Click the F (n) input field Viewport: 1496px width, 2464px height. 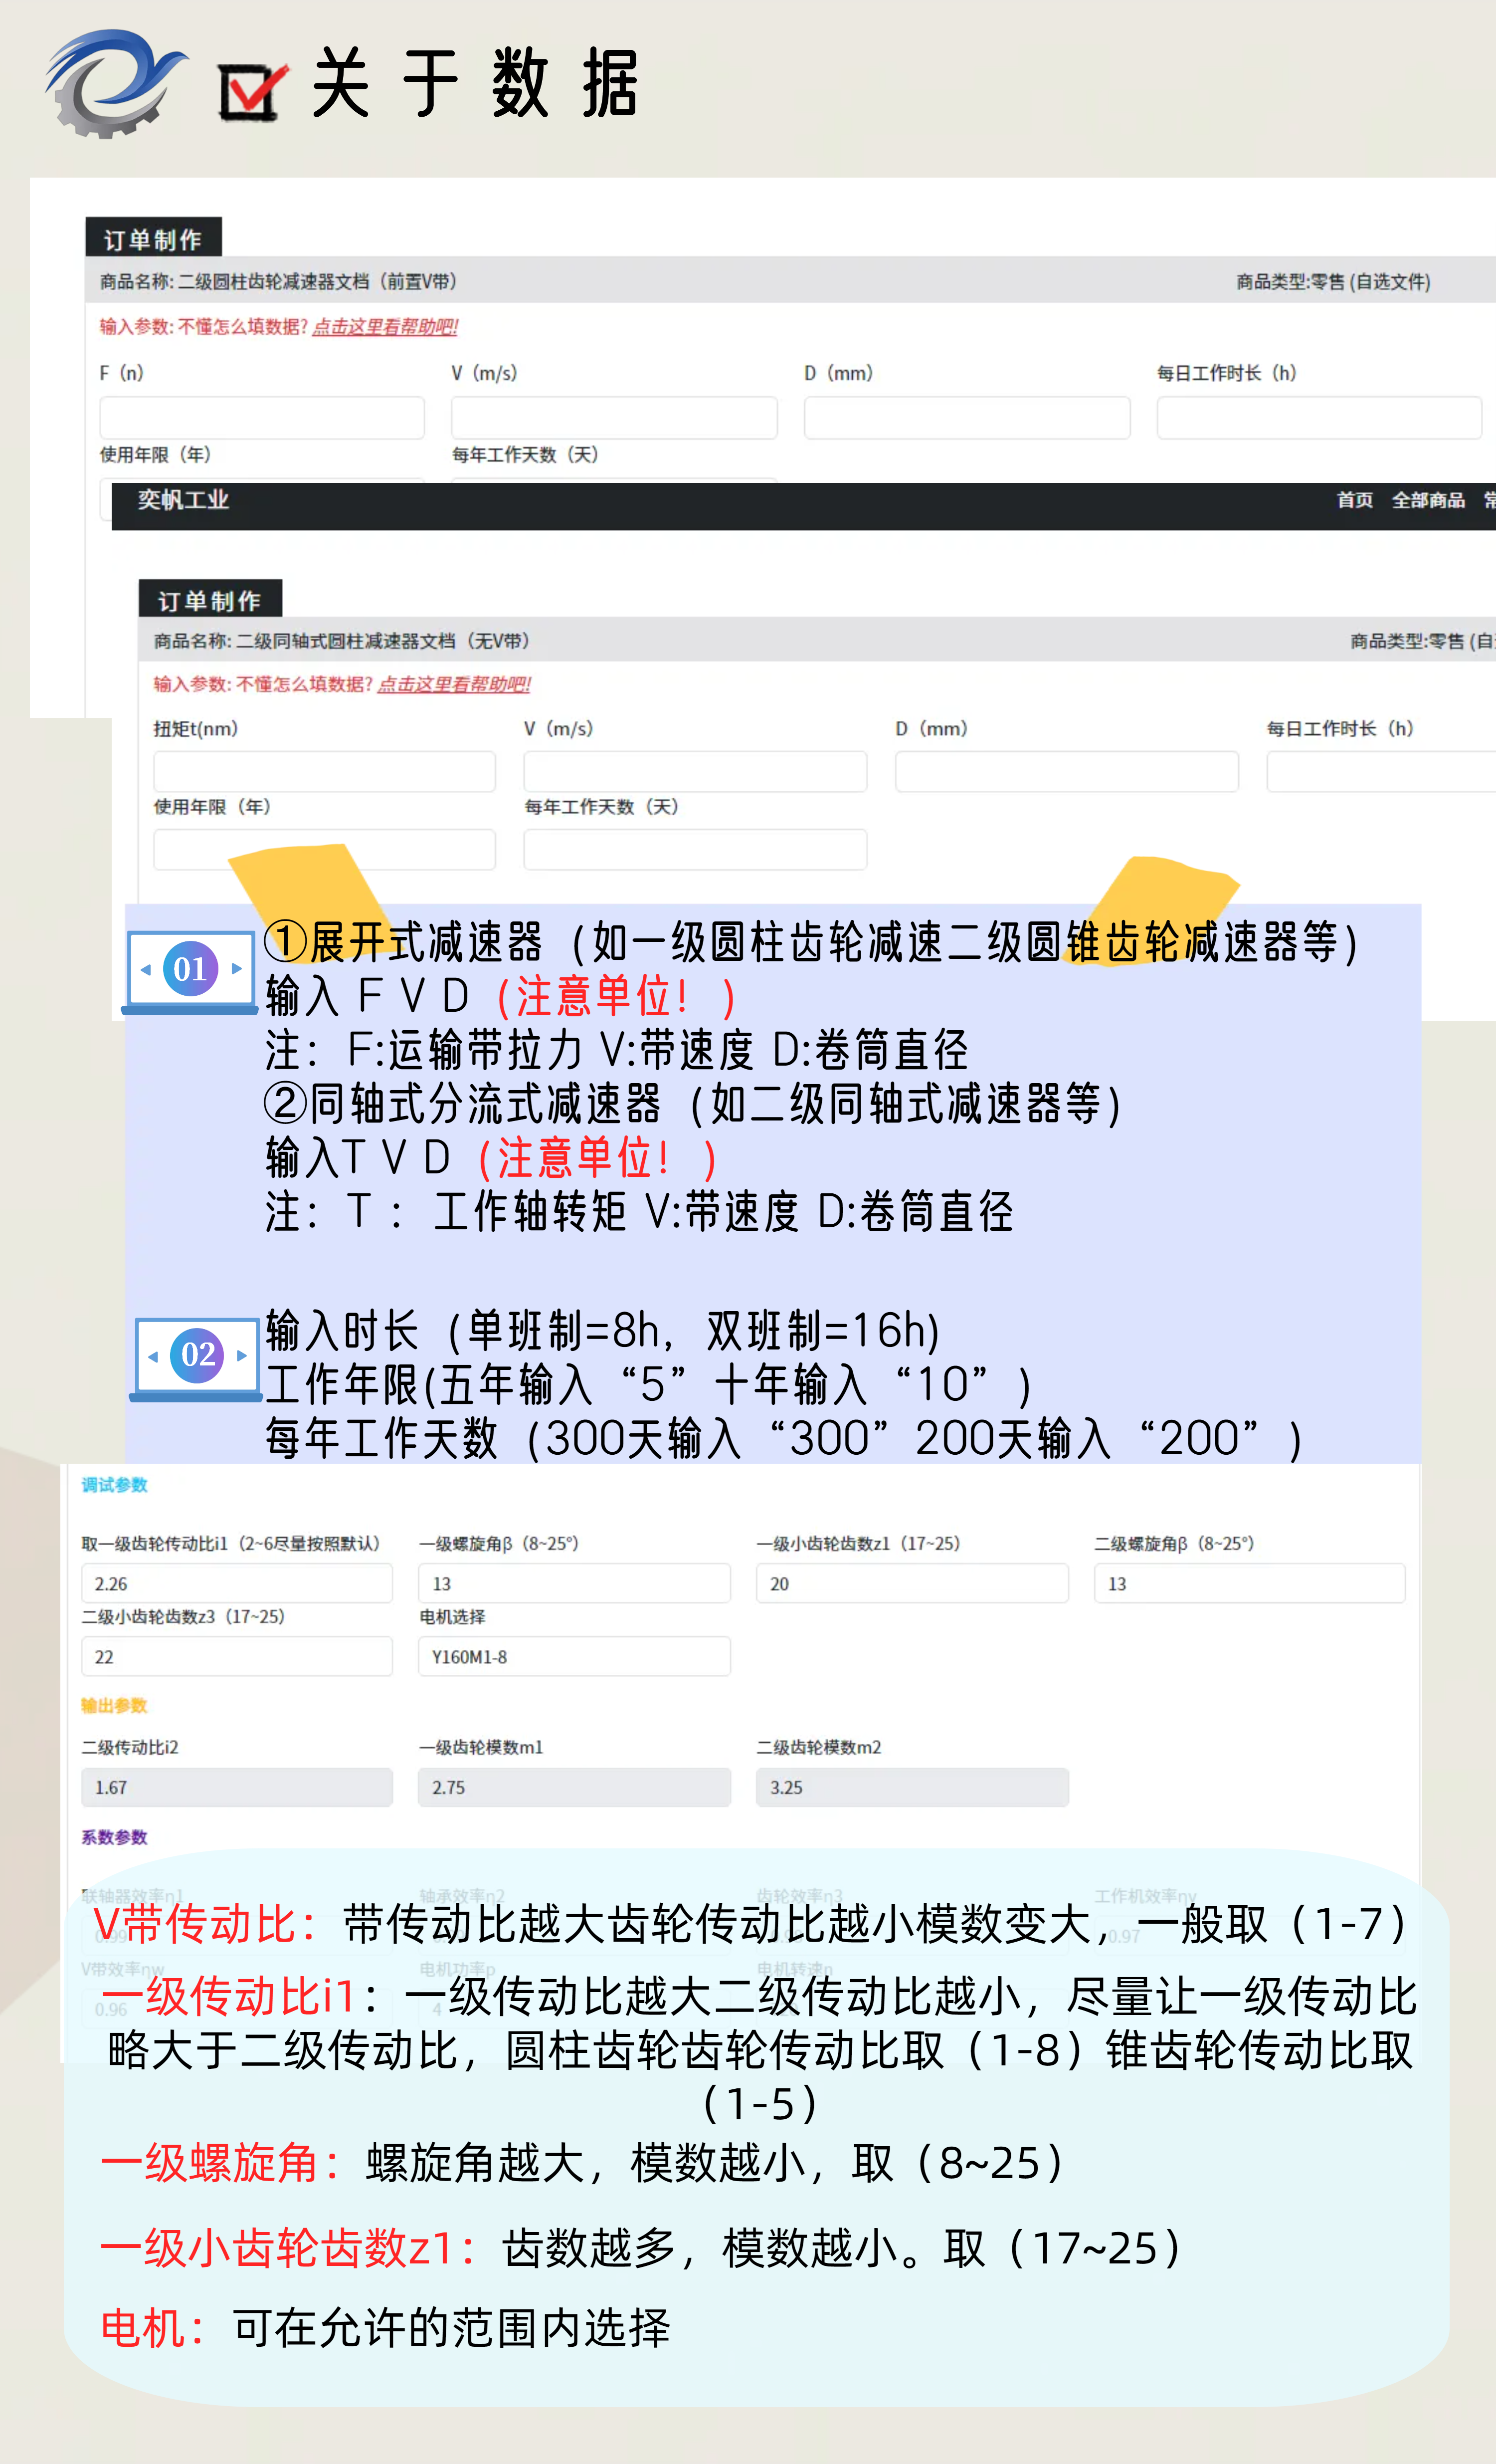(x=262, y=418)
